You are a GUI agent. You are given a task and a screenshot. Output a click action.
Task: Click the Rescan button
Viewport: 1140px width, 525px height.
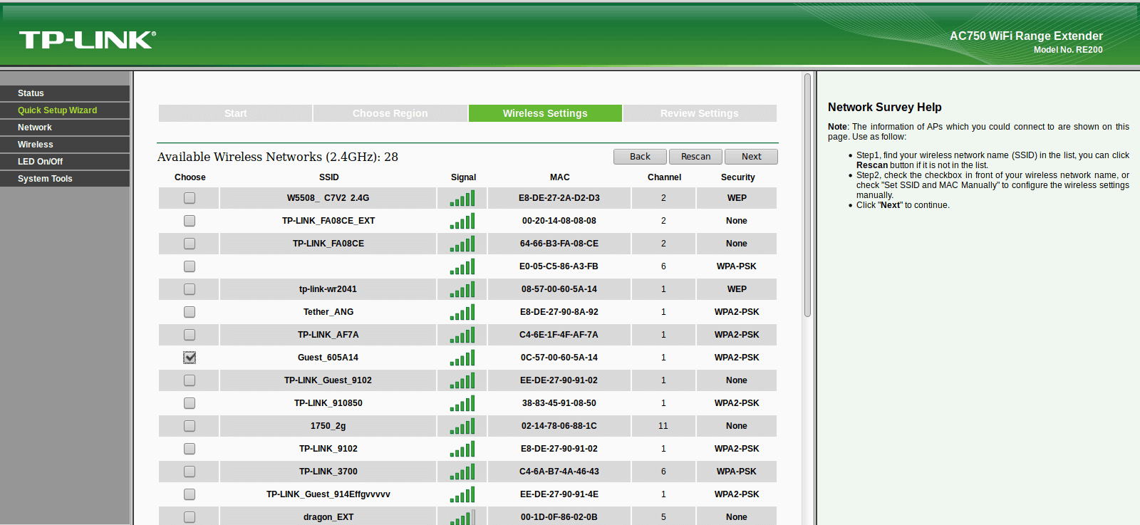(695, 157)
